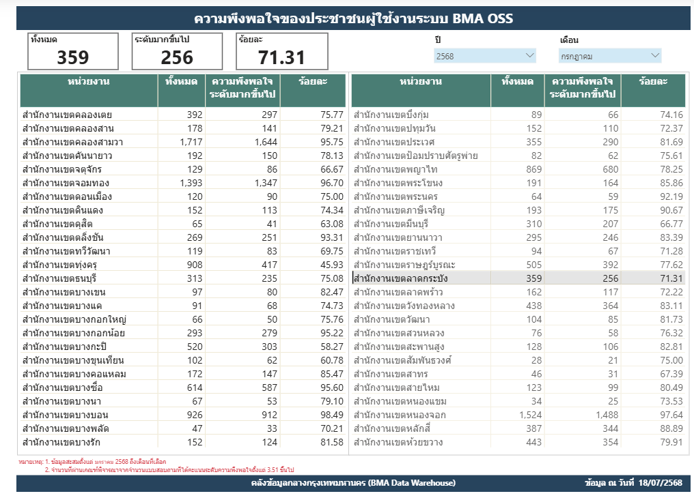Select row สำนักงานเขตบึงกุ่ม

[518, 115]
